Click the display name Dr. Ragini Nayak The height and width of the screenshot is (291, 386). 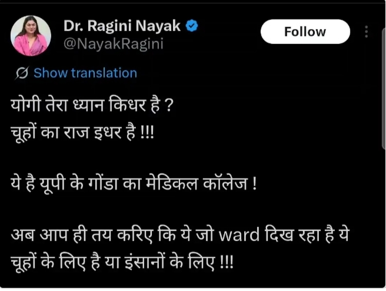[x=122, y=26]
